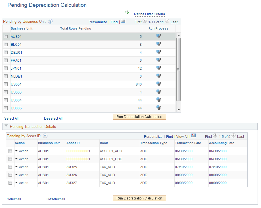Click the refresh icon above the grid
This screenshot has height=208, width=261.
tap(127, 12)
